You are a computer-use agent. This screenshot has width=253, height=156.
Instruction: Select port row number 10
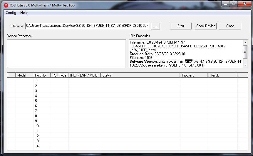[x=128, y=126]
